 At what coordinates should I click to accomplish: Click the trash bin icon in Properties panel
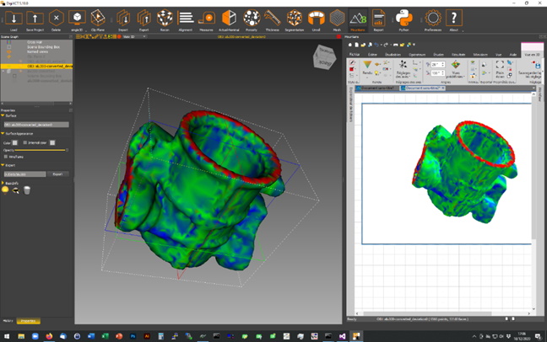27,190
